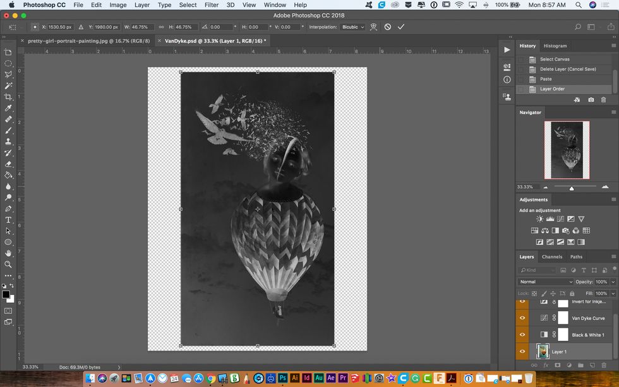Create snapshot with History camera icon

pos(591,100)
